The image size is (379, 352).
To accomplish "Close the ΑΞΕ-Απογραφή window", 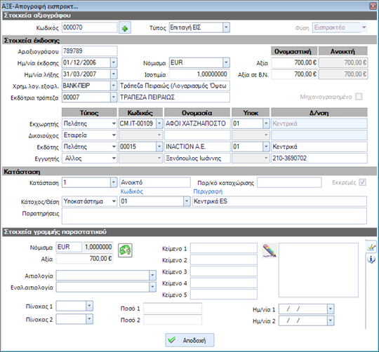I will [x=373, y=6].
